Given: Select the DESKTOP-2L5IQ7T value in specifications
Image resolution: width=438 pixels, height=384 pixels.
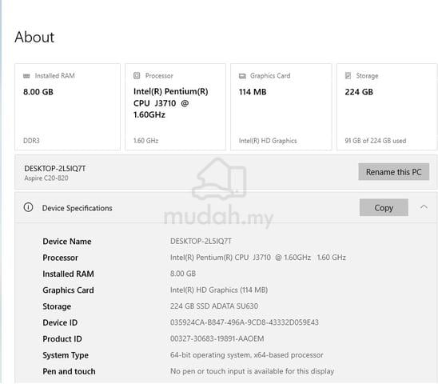Looking at the screenshot, I should (x=201, y=241).
